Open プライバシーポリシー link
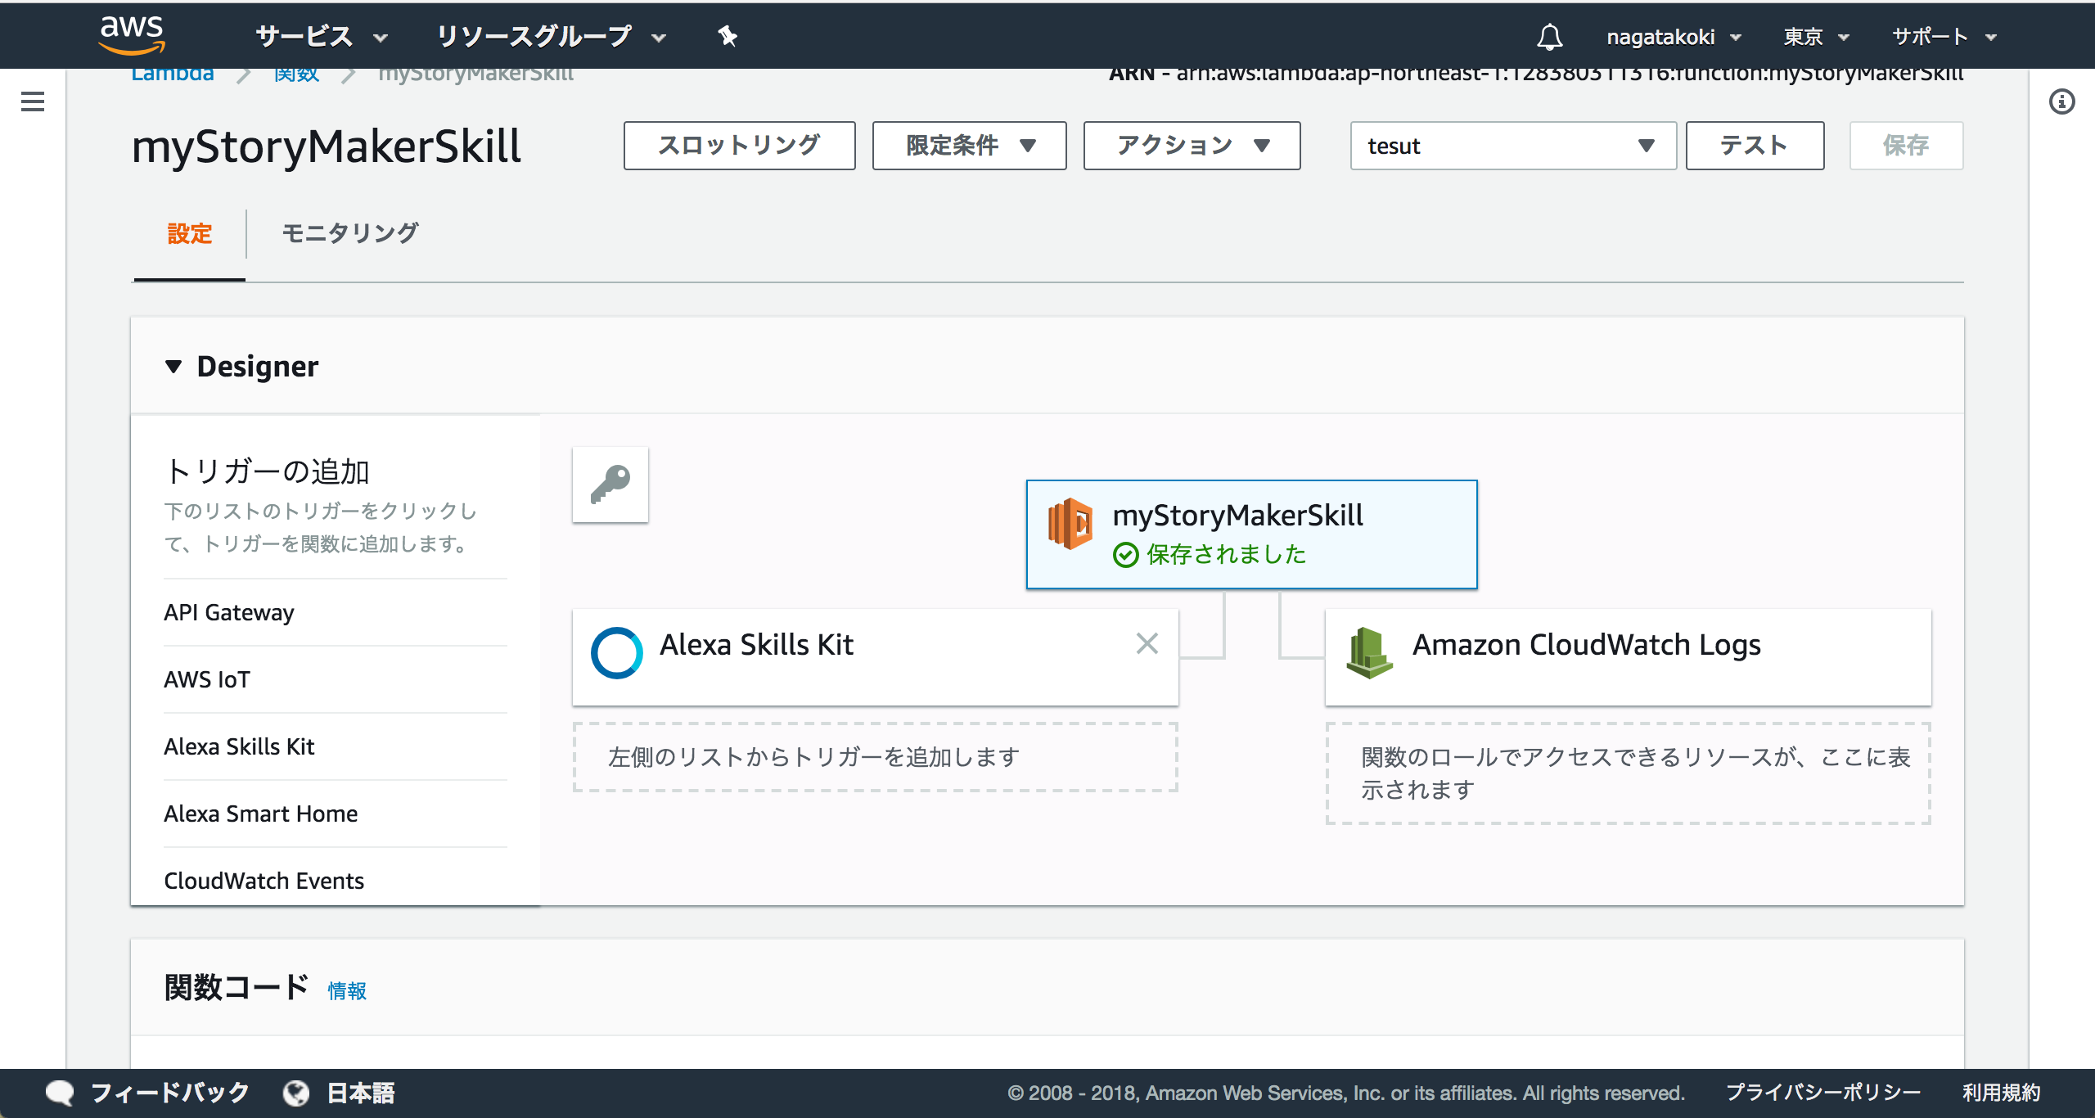The image size is (2095, 1118). [1823, 1093]
